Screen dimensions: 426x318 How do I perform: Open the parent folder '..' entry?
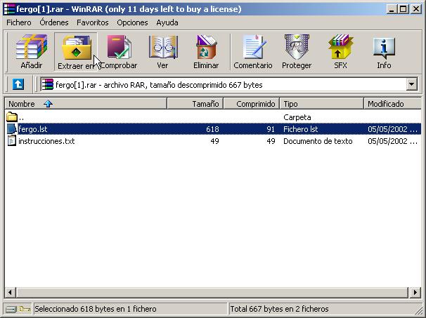pos(21,117)
